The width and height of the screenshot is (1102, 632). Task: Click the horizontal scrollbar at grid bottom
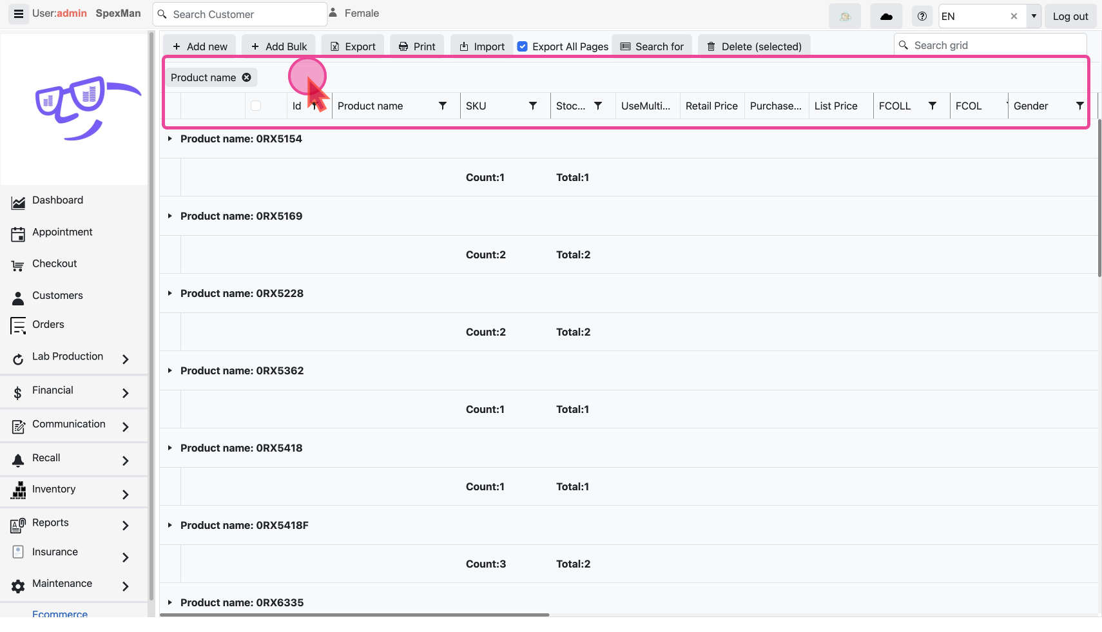coord(354,615)
